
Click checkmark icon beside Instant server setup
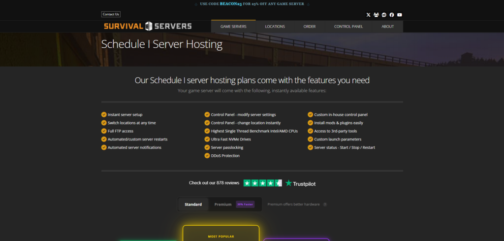click(x=104, y=114)
